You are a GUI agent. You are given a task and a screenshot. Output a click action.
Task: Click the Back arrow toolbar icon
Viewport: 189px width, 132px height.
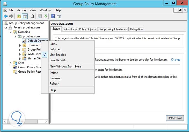tap(6, 16)
